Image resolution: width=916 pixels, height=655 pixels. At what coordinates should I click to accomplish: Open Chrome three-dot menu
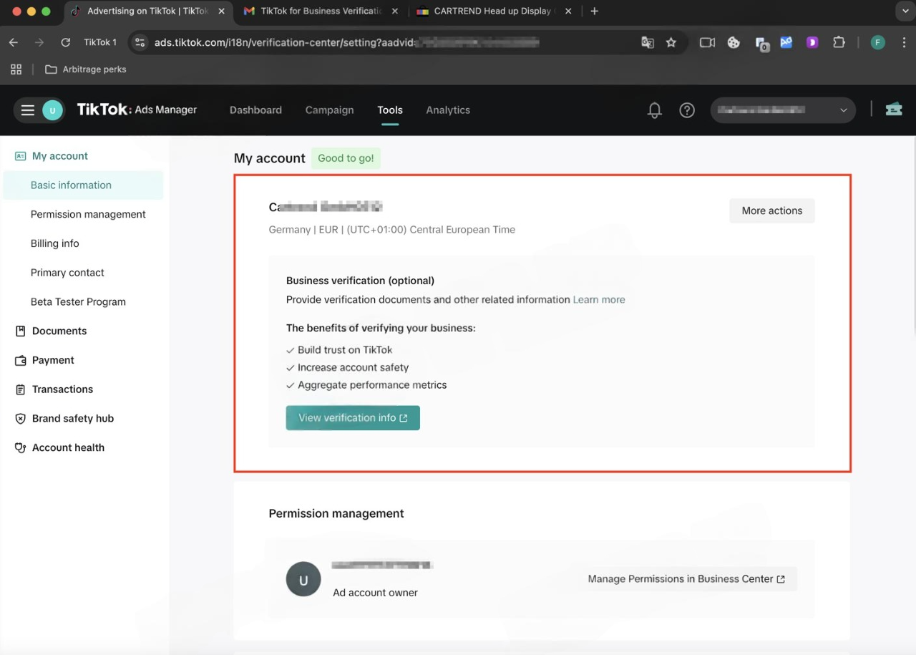tap(905, 42)
